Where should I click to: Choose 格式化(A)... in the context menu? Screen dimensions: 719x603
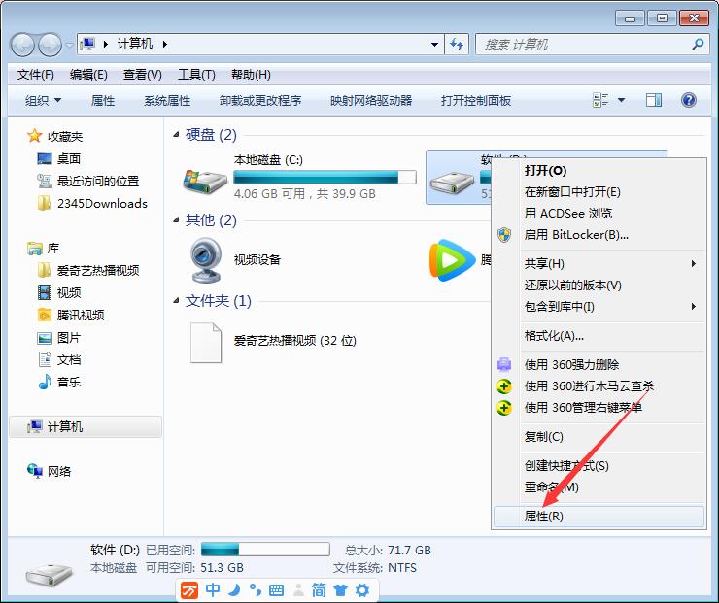pyautogui.click(x=599, y=336)
